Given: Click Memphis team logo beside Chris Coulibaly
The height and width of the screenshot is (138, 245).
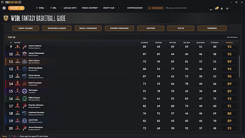Looking at the screenshot, I should 24,69.
